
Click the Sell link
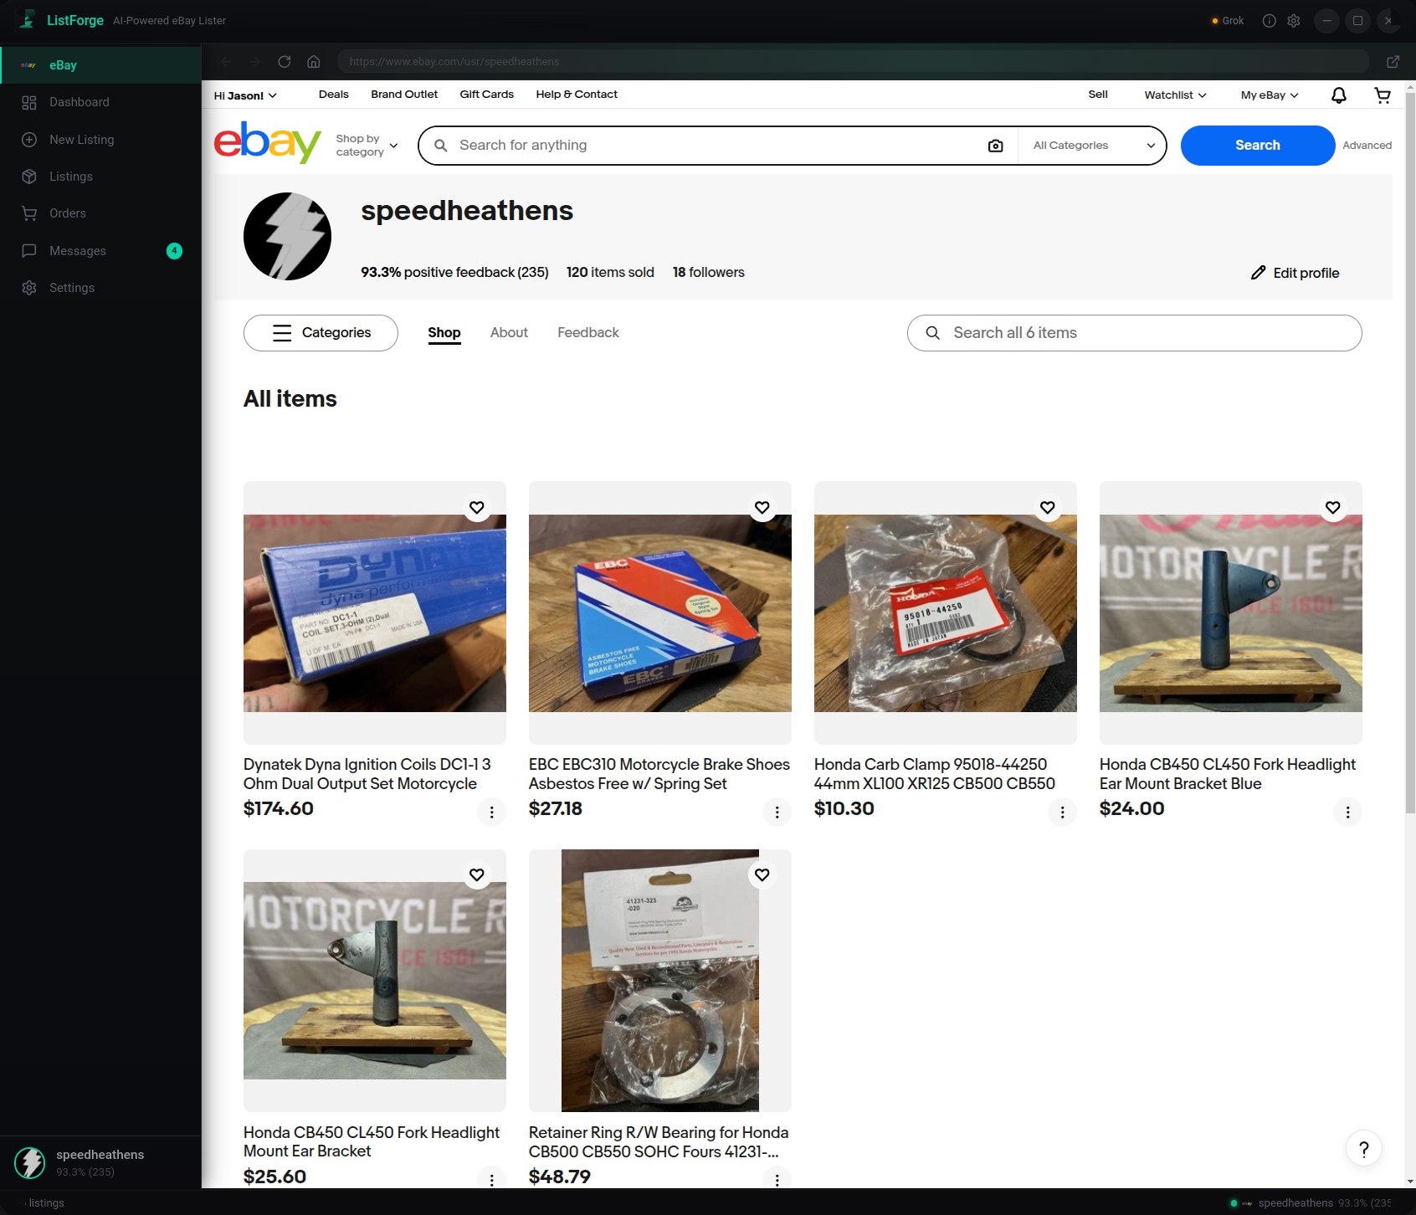click(x=1098, y=95)
